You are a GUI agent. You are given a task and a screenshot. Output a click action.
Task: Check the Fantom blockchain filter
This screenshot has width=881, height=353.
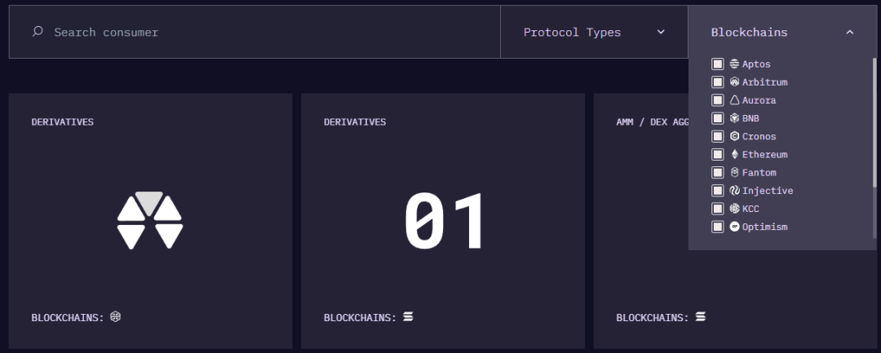click(x=718, y=173)
